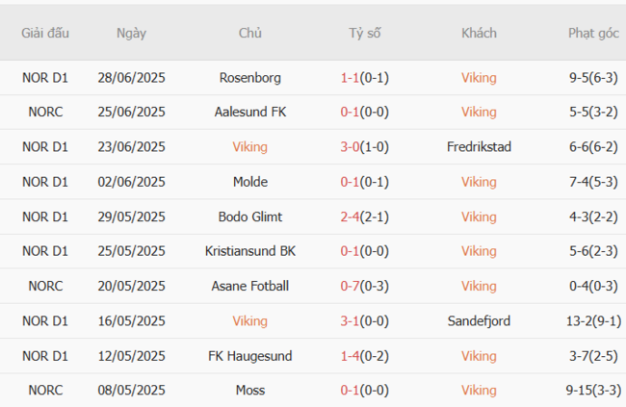626x407 pixels.
Task: Select Fredrikstad in the away column
Action: click(479, 147)
